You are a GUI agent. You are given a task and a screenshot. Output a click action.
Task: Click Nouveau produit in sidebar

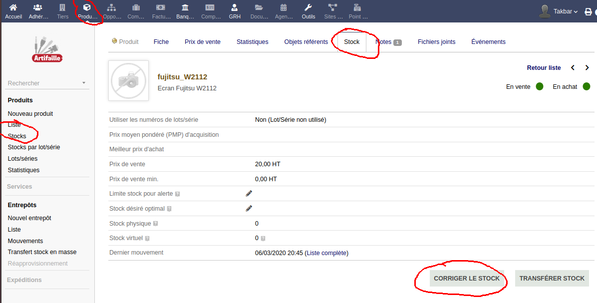[x=30, y=114]
